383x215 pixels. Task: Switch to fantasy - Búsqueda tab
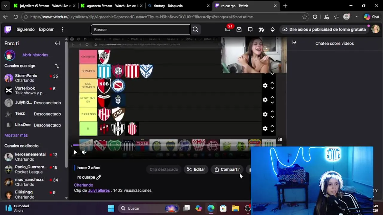(178, 6)
